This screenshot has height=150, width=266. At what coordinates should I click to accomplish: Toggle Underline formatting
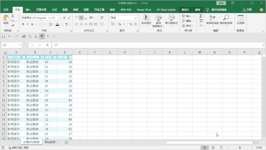pos(32,24)
